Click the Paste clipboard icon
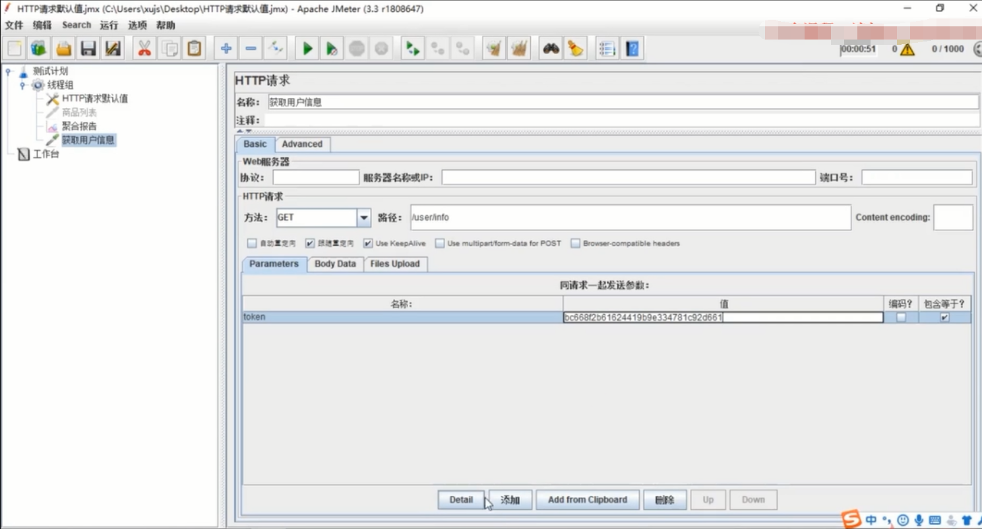Screen dimensions: 982x529 tap(195, 49)
